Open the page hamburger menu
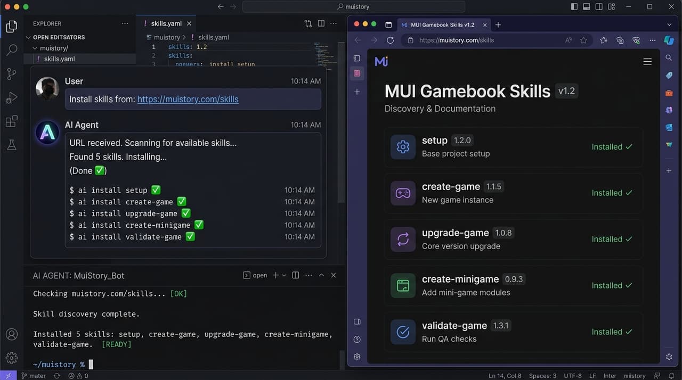Image resolution: width=682 pixels, height=380 pixels. [647, 62]
